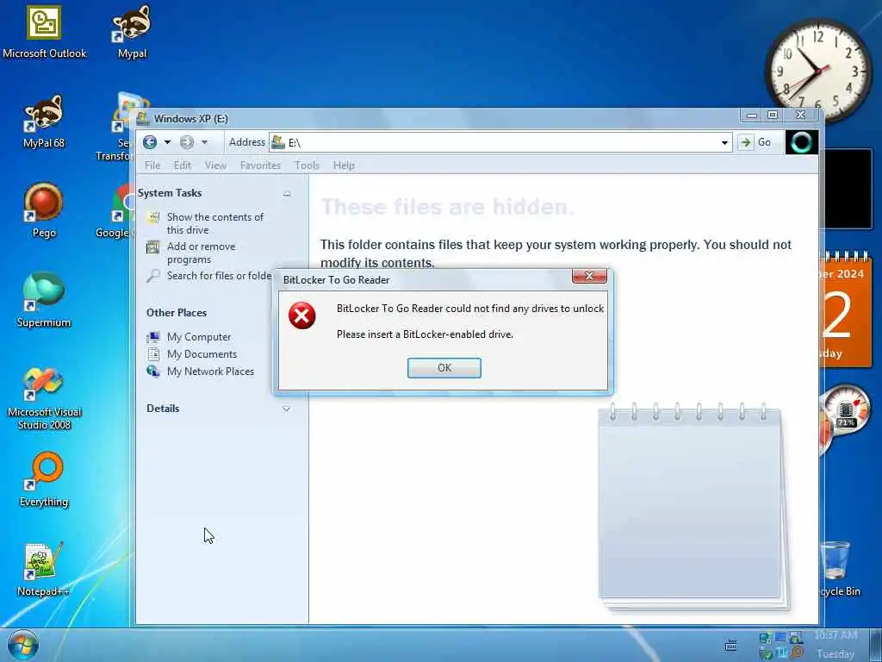
Task: Collapse the System Tasks section
Action: tap(287, 193)
